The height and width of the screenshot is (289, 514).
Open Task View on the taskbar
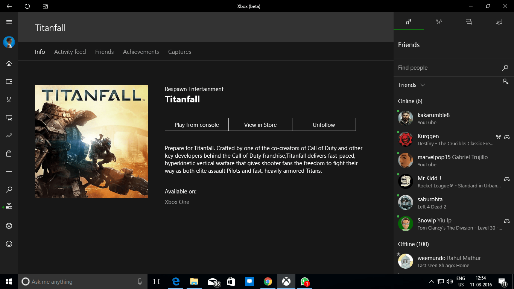[x=157, y=281]
